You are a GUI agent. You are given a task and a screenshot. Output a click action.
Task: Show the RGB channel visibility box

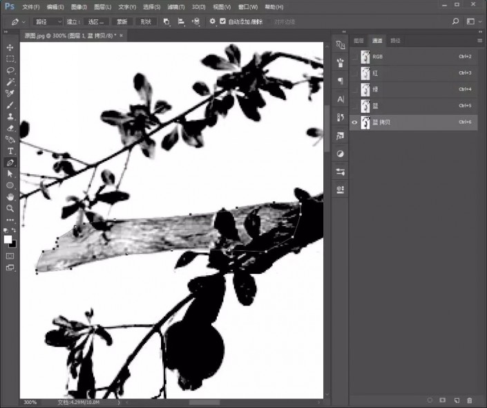[355, 57]
